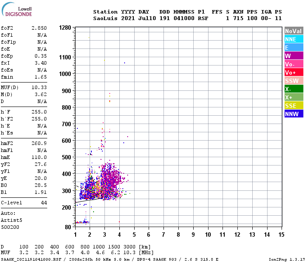
Task: Click the RSF program label
Action: tap(203, 18)
